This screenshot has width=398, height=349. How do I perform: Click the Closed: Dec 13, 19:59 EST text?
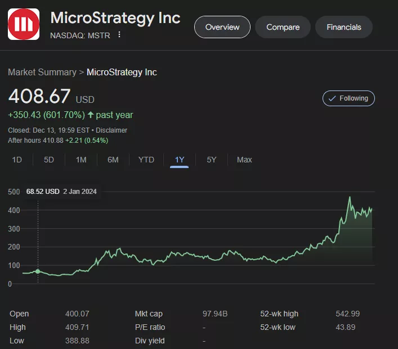point(48,130)
